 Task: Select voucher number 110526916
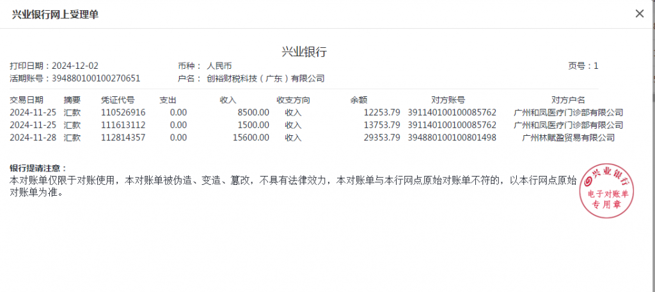coord(123,112)
